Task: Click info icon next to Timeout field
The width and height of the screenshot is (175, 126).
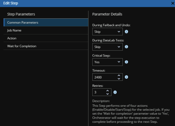Action: pos(126,77)
